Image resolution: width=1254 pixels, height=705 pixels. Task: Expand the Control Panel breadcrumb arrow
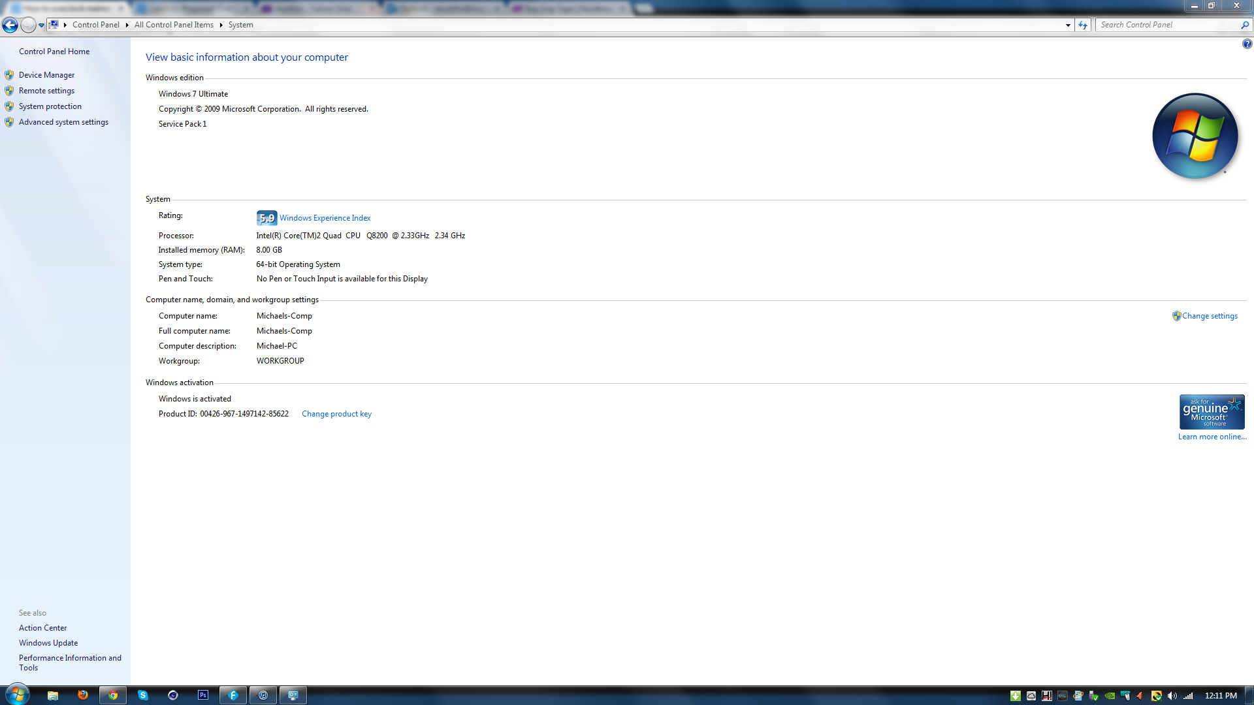[x=127, y=25]
